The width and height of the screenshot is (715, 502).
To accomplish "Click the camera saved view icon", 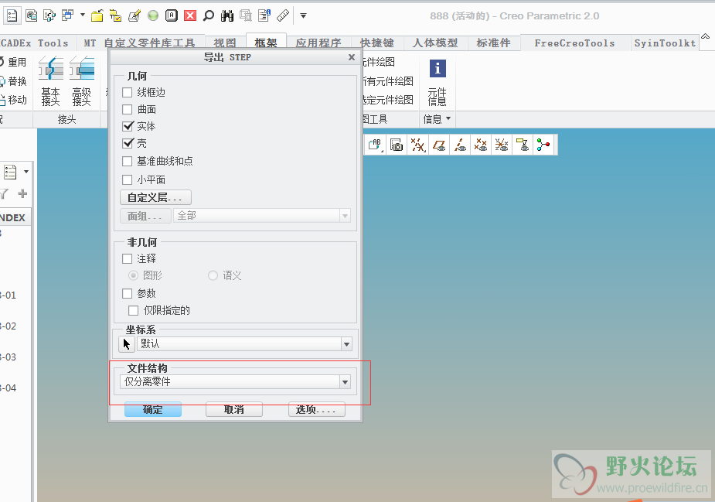I will [x=397, y=145].
